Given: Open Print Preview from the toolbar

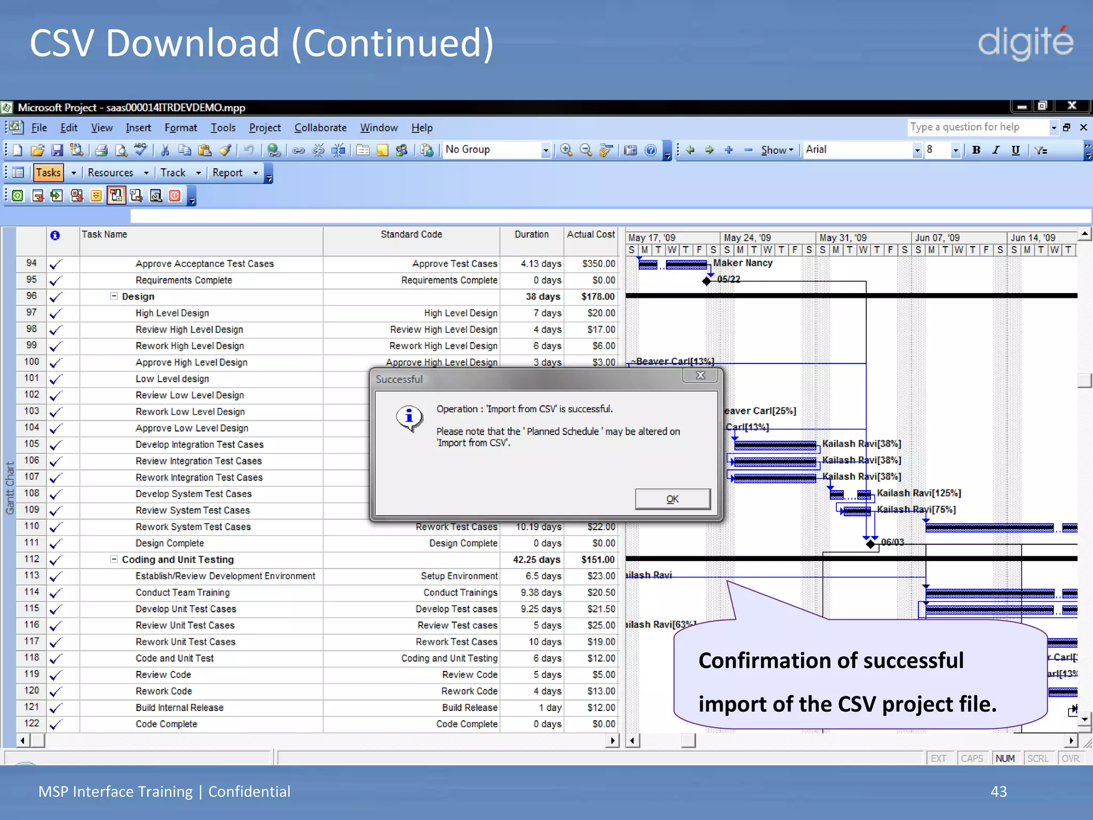Looking at the screenshot, I should pyautogui.click(x=121, y=151).
